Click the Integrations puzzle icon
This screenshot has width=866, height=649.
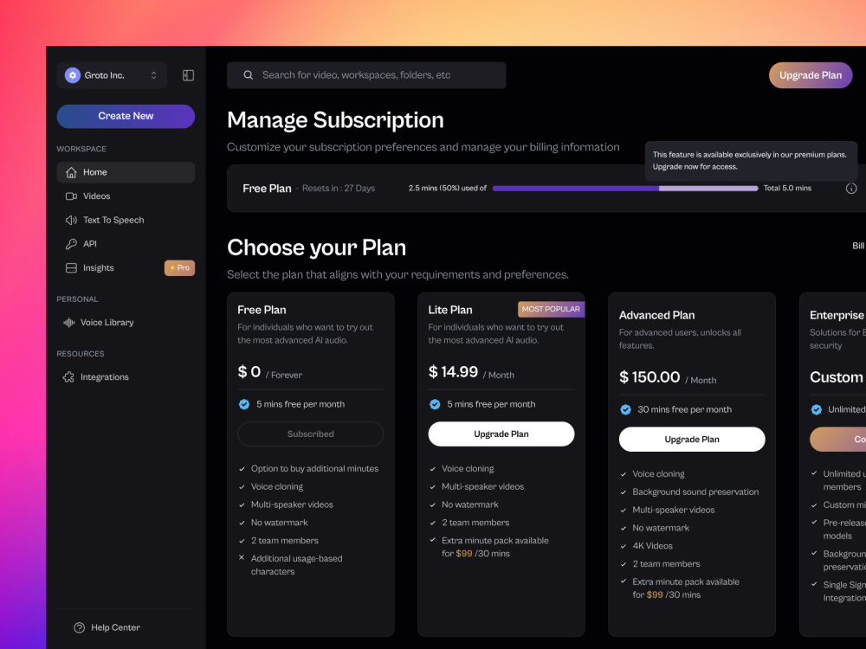[68, 377]
